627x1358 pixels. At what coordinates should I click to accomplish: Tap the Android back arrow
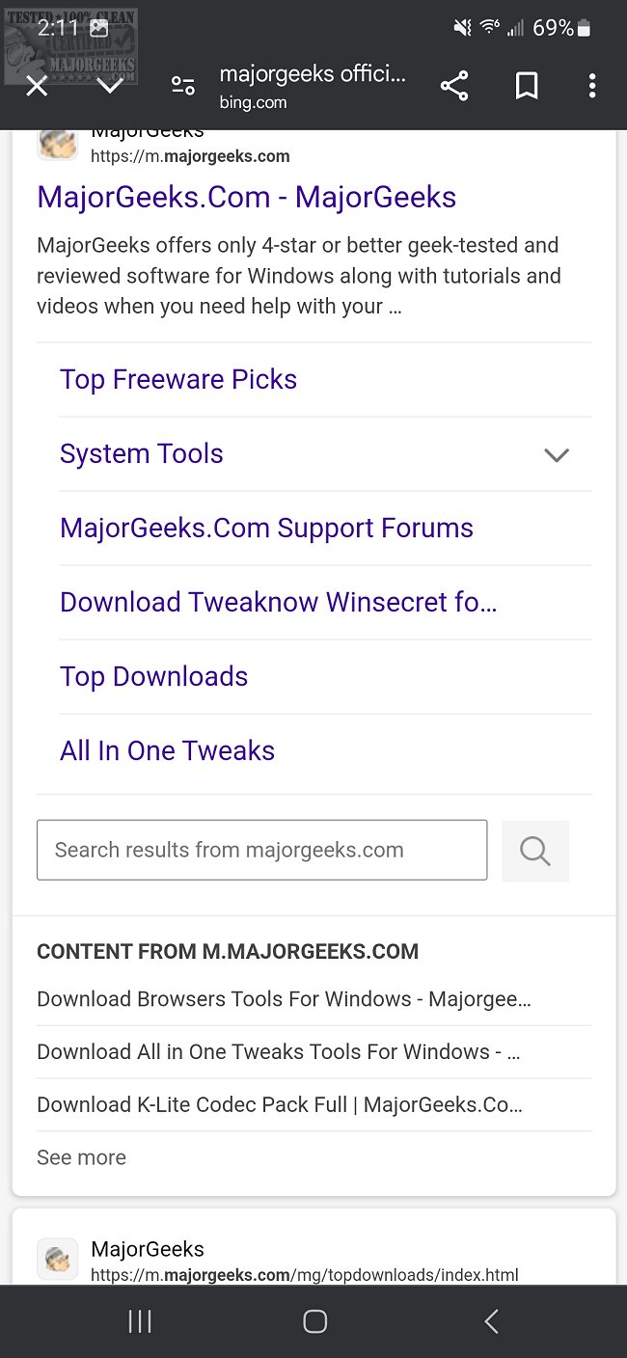coord(491,1321)
